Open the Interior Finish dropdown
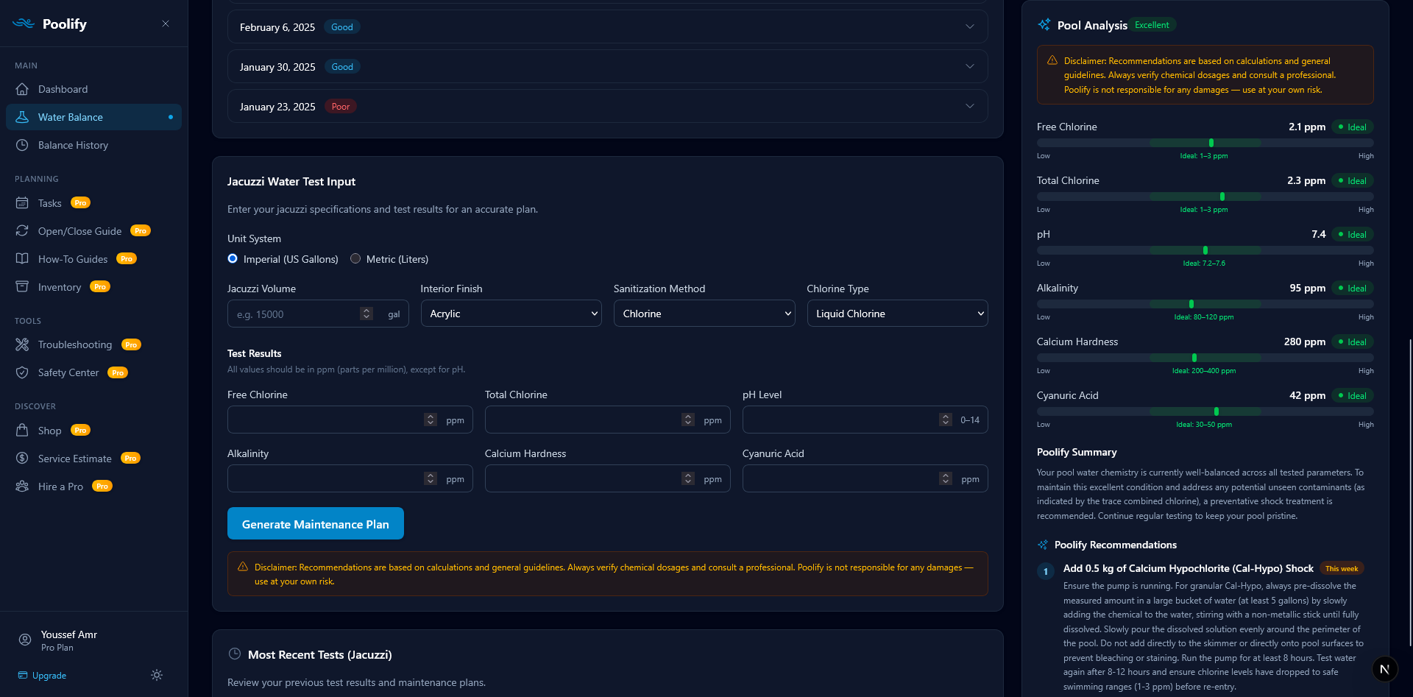This screenshot has width=1413, height=697. point(511,314)
